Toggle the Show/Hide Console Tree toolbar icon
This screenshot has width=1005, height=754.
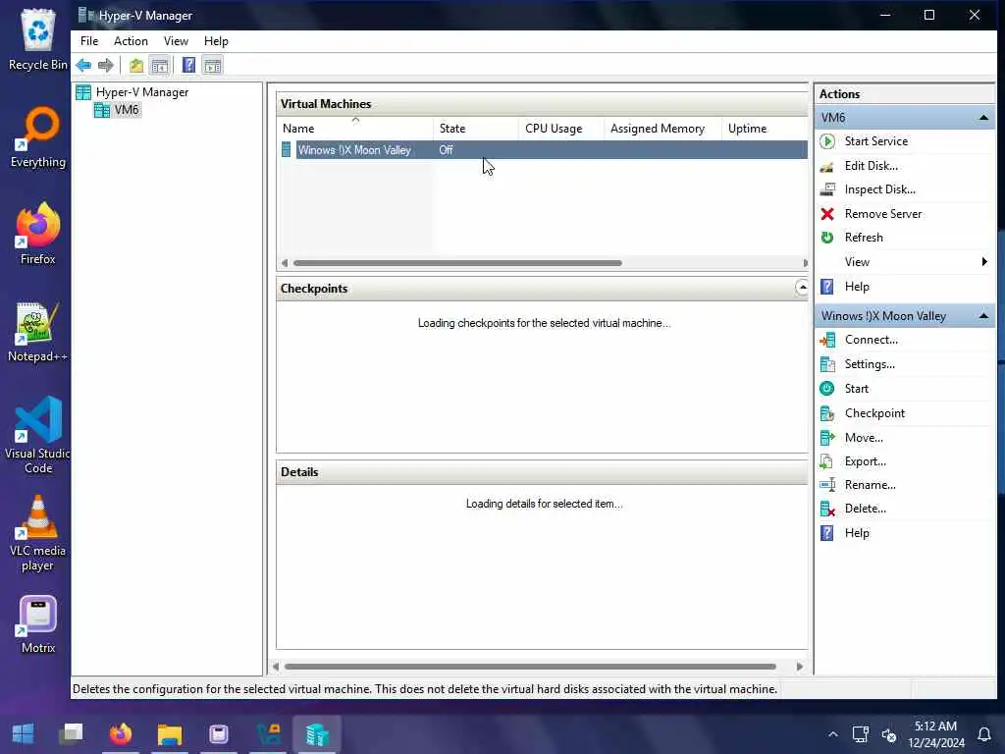click(x=160, y=65)
